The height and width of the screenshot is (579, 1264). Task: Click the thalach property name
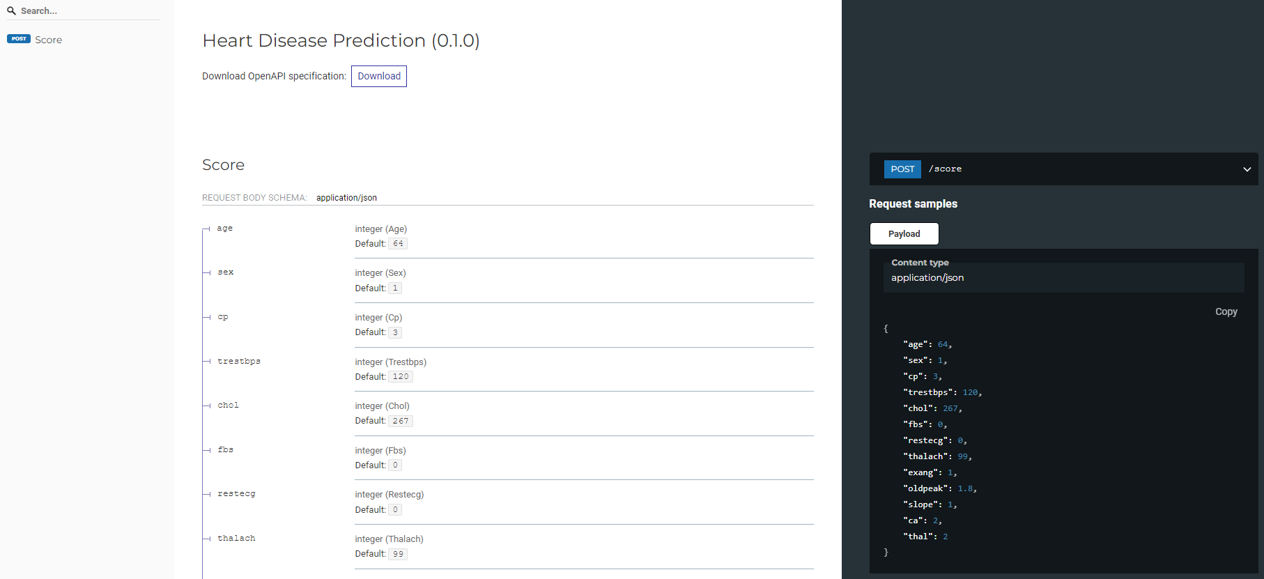(236, 539)
